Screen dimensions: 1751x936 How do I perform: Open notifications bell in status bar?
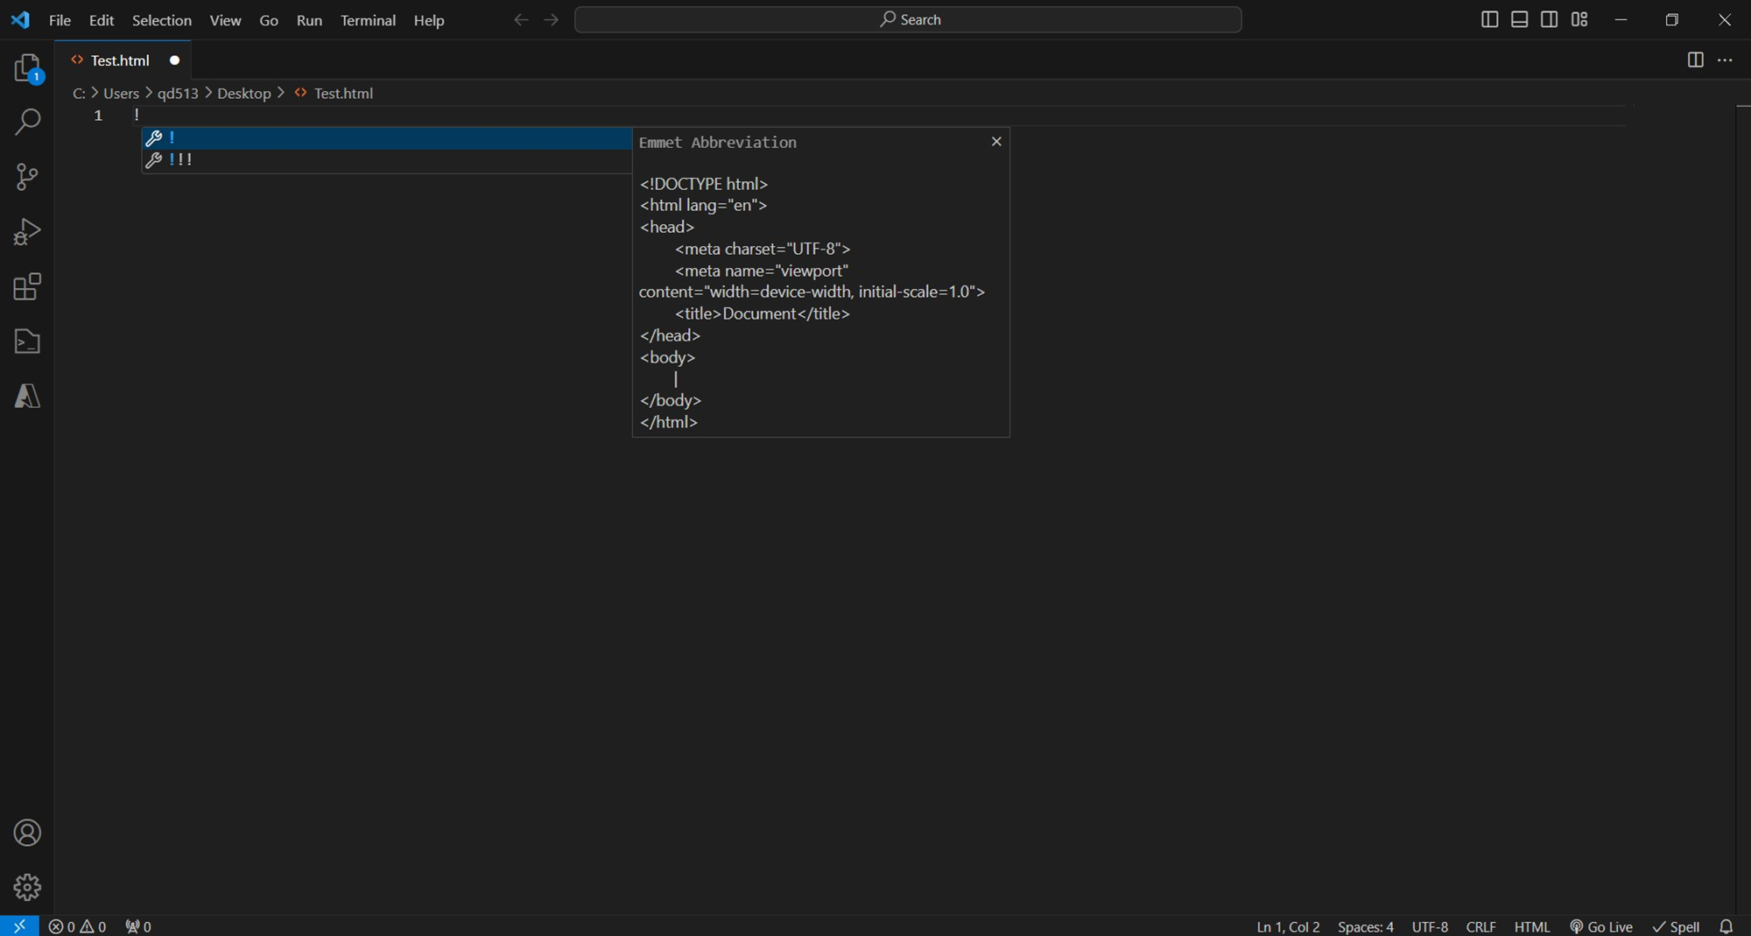coord(1726,926)
